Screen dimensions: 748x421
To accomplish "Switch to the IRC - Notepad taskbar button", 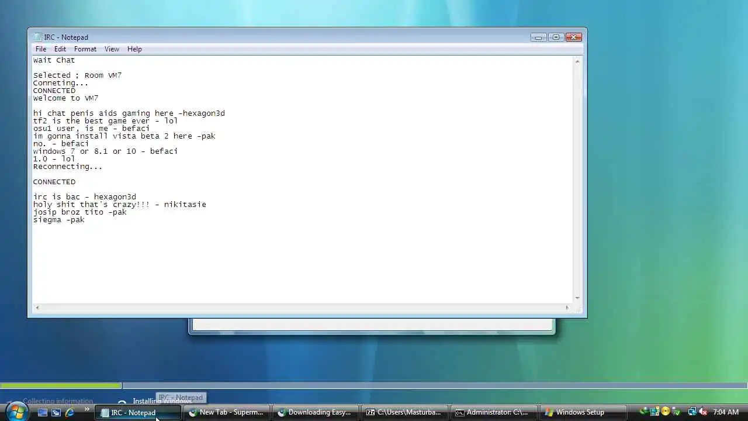I will (x=138, y=412).
